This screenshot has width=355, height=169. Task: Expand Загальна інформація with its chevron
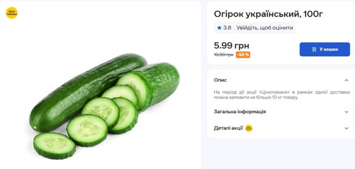point(347,112)
